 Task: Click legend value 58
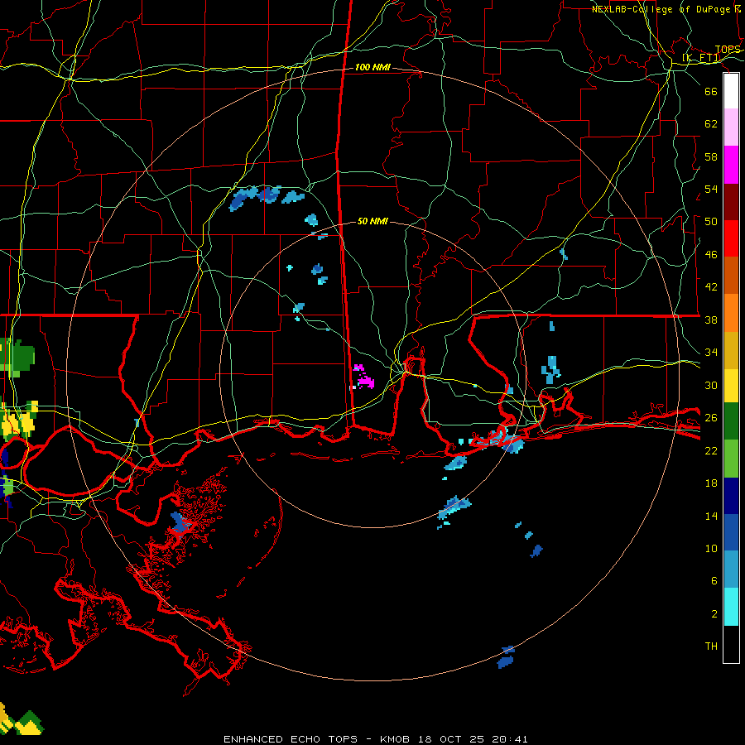(711, 156)
